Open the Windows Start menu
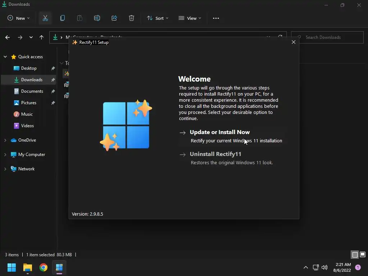Image resolution: width=368 pixels, height=276 pixels. click(x=11, y=267)
